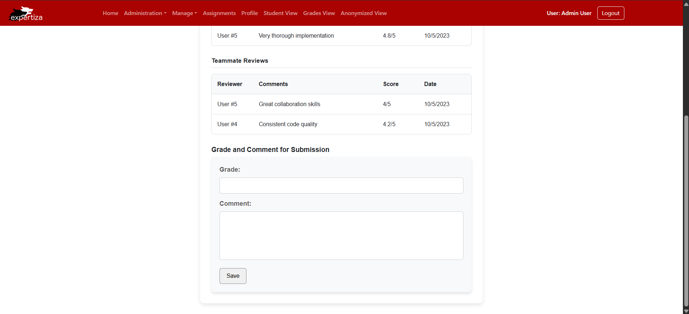Click the Save button
This screenshot has width=689, height=314.
coord(233,276)
